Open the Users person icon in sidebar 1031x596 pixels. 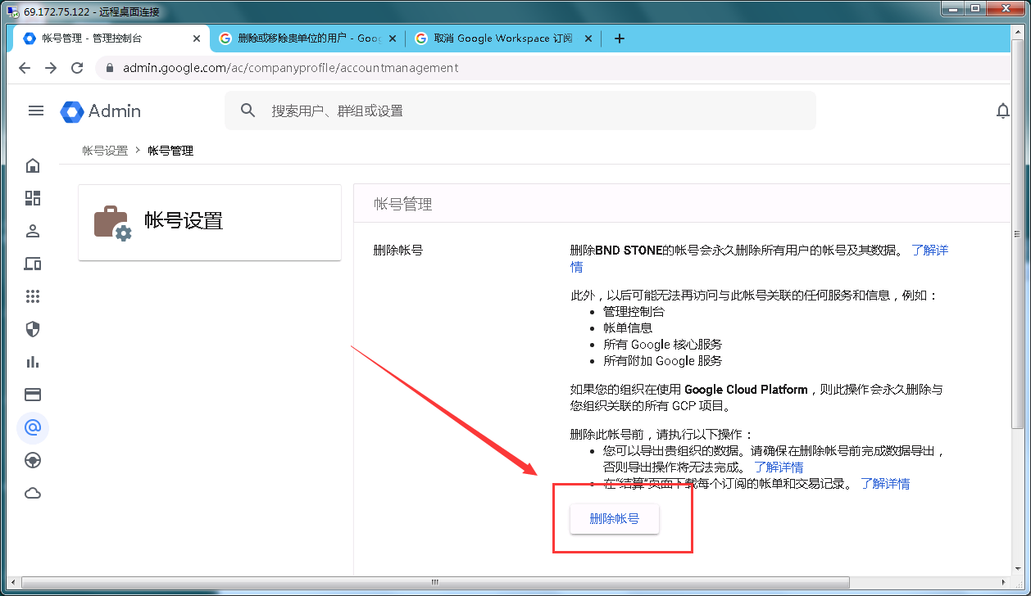[x=33, y=231]
